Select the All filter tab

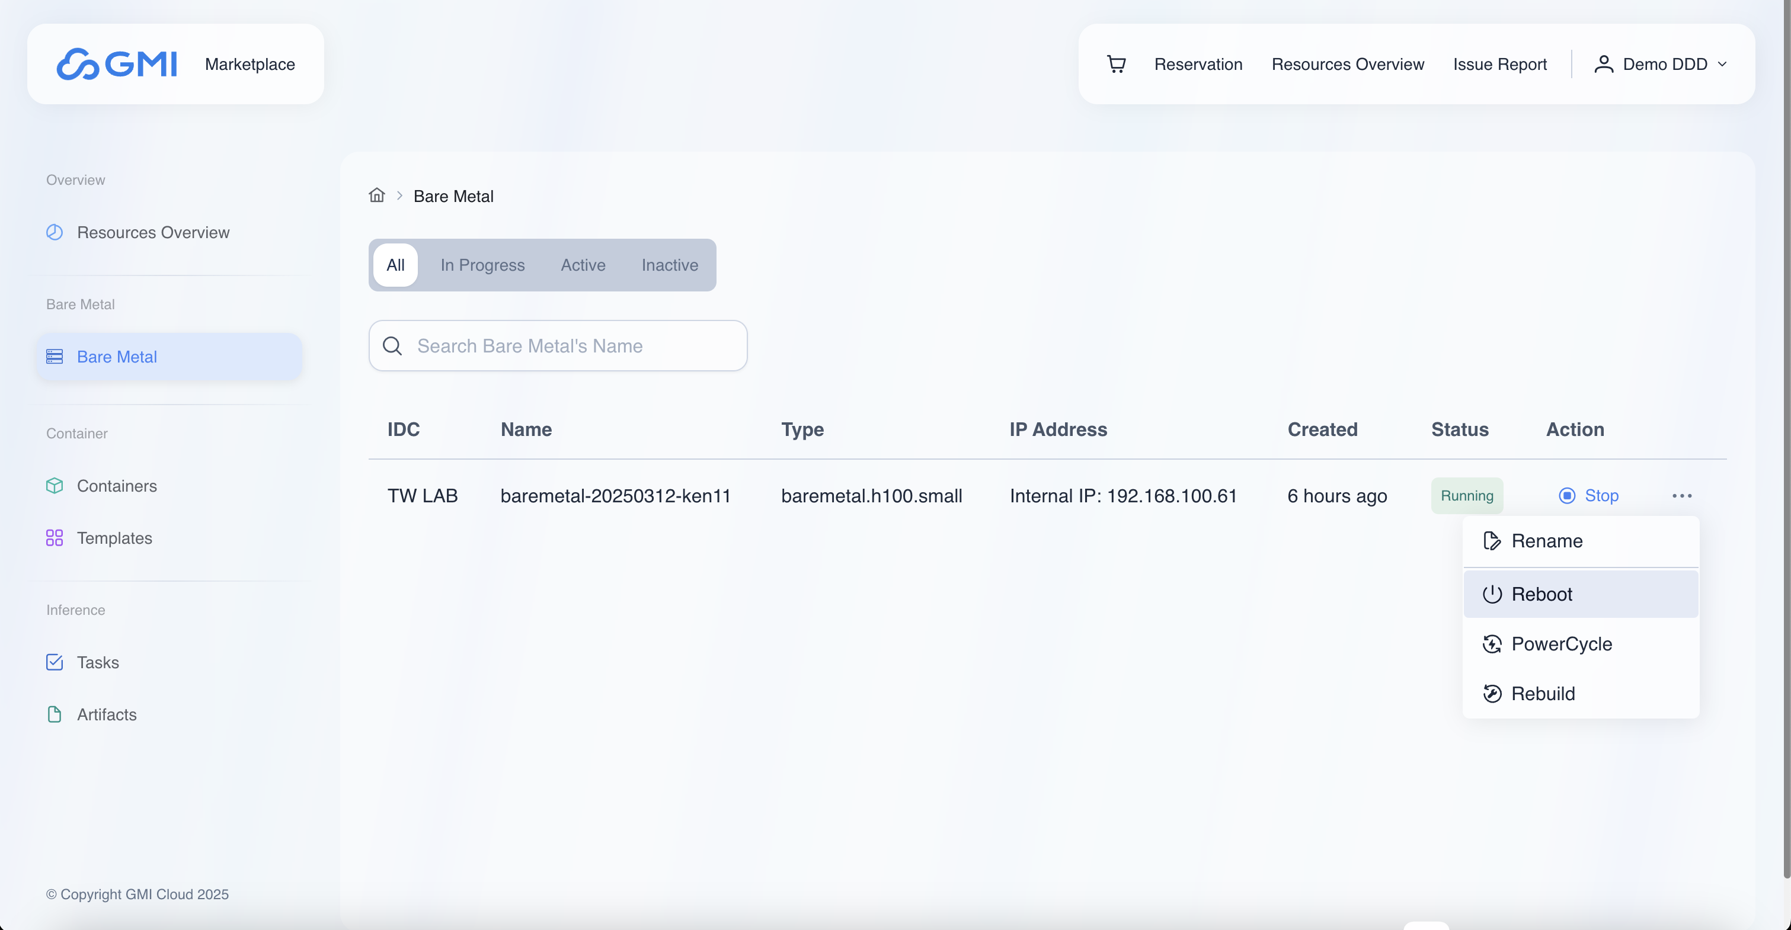pyautogui.click(x=395, y=265)
